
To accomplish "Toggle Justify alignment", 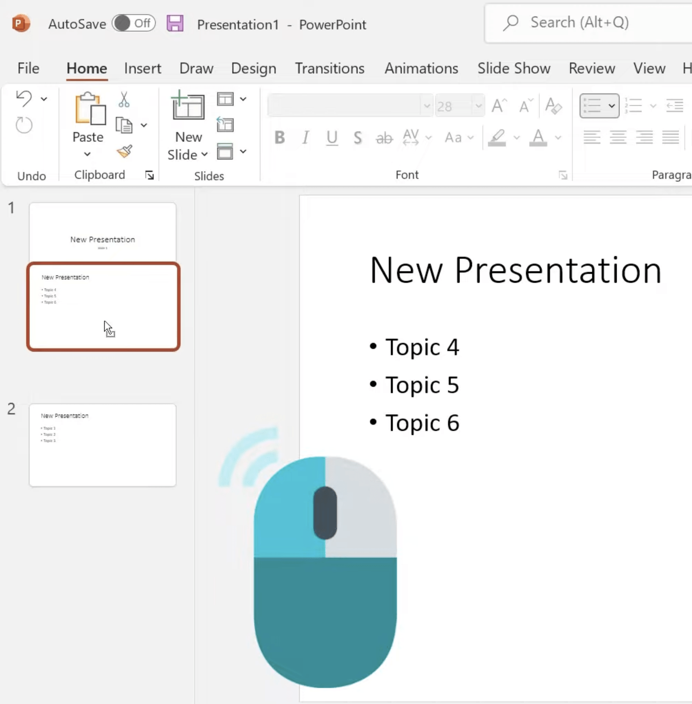I will point(670,137).
